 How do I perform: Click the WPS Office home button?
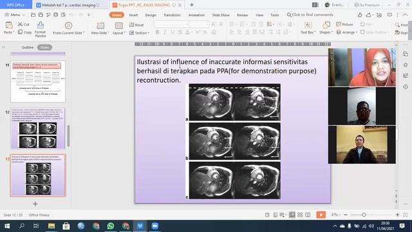[15, 5]
